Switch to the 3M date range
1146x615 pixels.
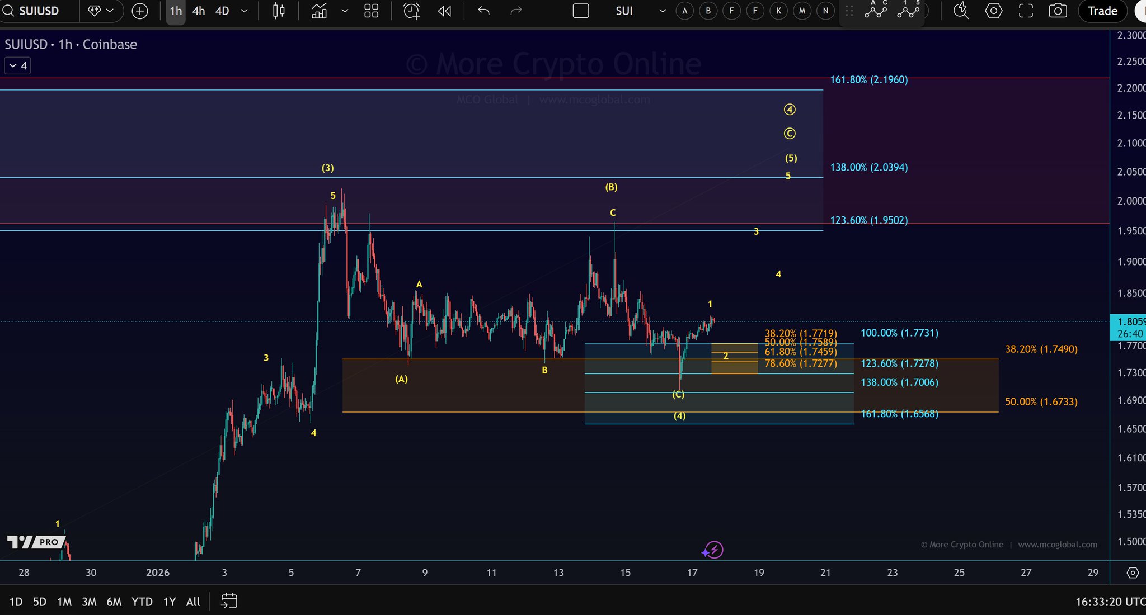(89, 602)
